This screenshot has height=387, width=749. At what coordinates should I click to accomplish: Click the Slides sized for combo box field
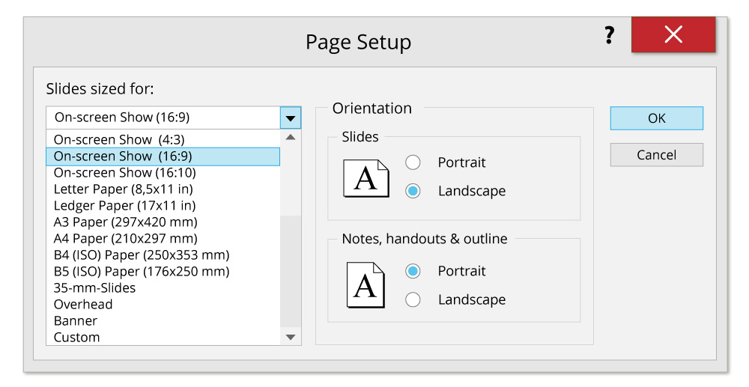(x=163, y=118)
